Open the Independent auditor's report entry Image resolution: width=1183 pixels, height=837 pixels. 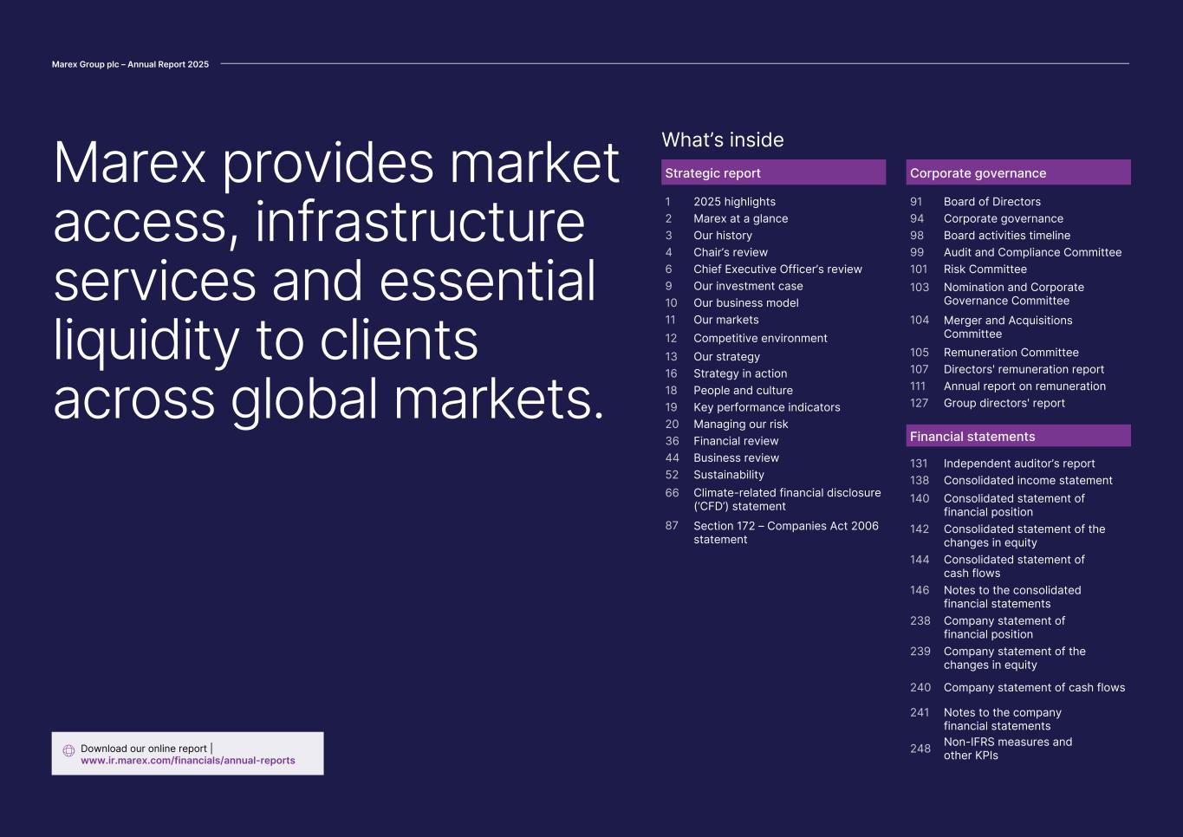[1019, 464]
